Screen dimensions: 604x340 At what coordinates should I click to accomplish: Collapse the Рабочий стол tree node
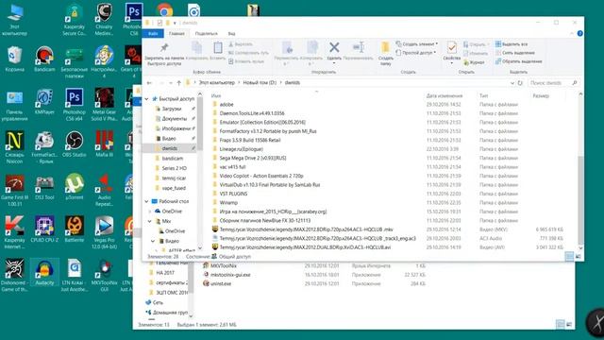coord(147,201)
